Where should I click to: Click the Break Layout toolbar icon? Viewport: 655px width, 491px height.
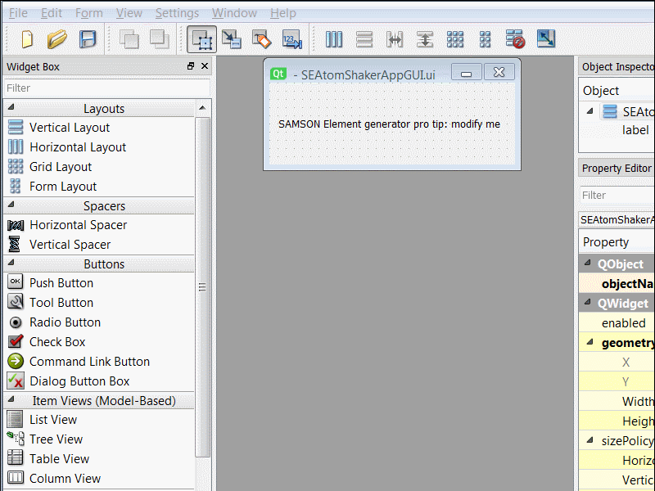[515, 38]
